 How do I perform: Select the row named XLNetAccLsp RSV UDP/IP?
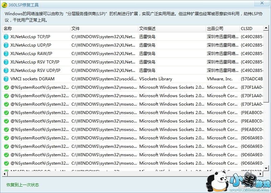[x=133, y=71]
